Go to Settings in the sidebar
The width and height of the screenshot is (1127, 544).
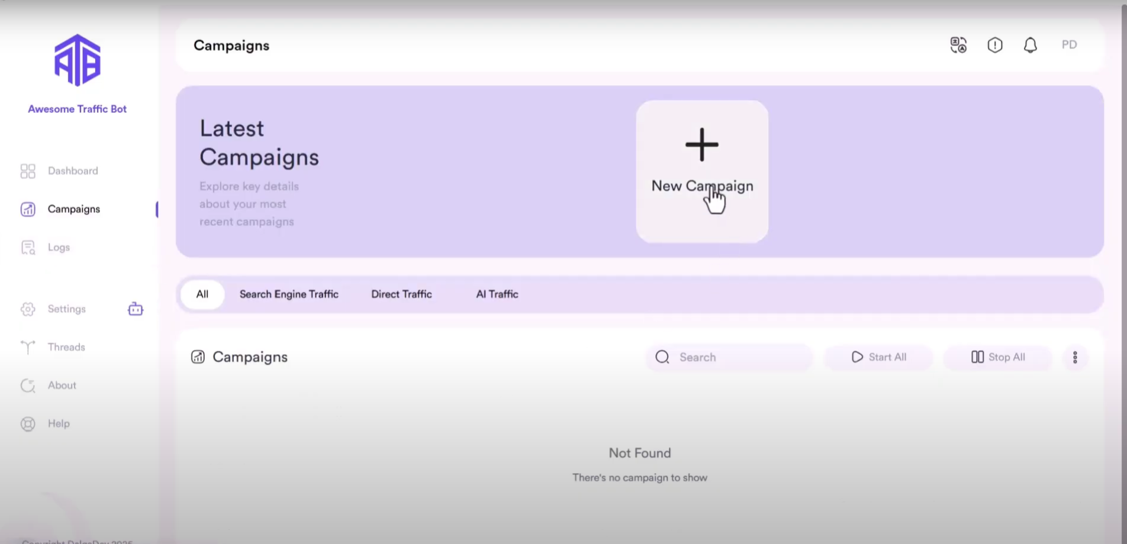point(66,309)
